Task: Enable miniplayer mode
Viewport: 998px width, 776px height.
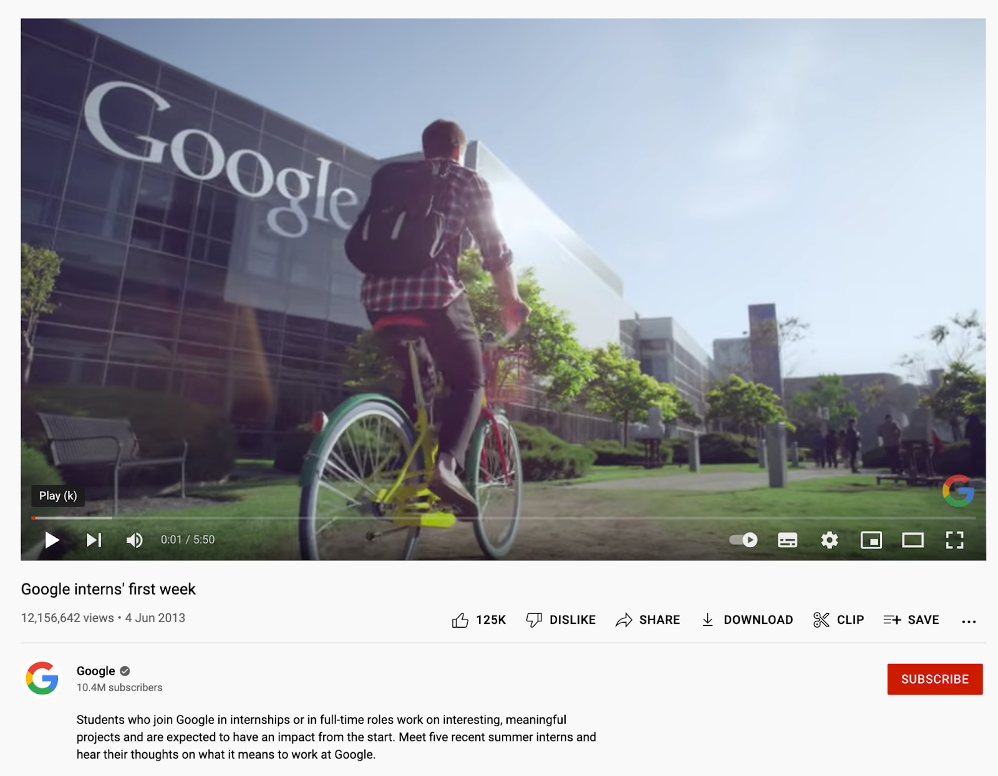Action: (x=871, y=540)
